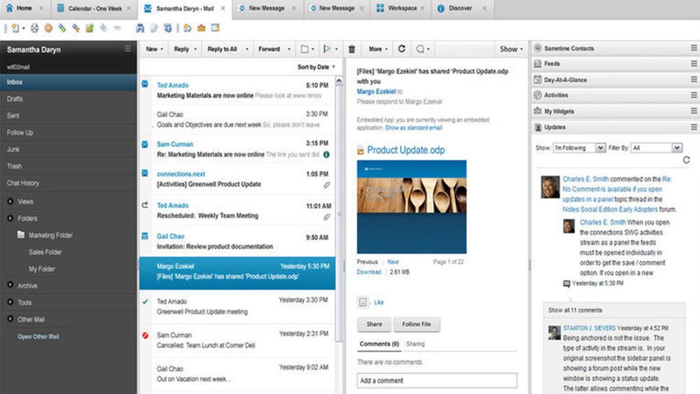Click the Share button
The width and height of the screenshot is (700, 394).
(374, 325)
